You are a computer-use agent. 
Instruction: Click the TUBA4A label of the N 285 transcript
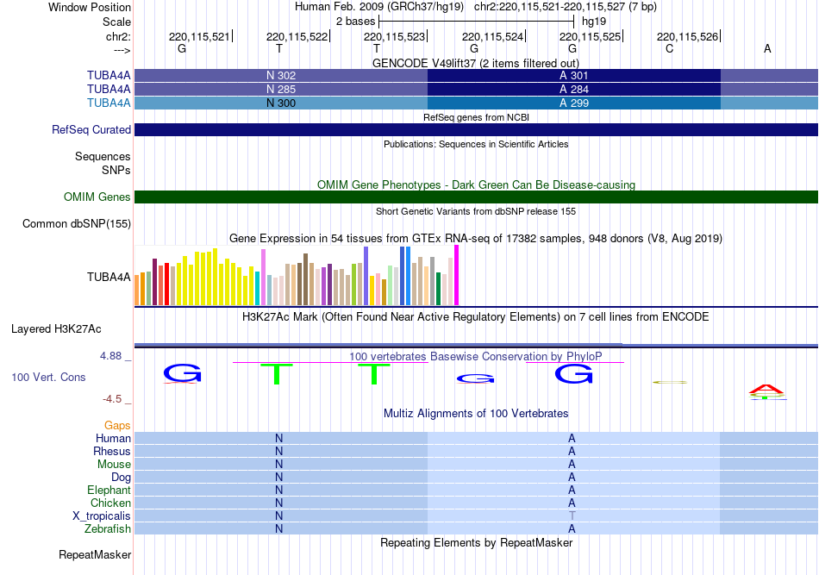[x=109, y=90]
